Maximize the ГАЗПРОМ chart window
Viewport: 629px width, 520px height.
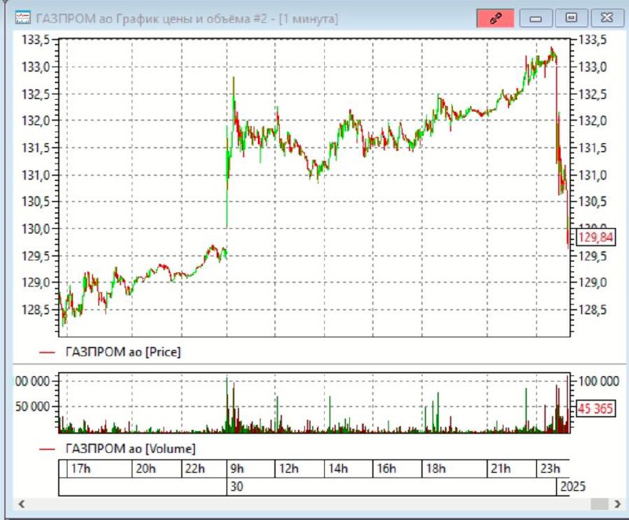[572, 18]
